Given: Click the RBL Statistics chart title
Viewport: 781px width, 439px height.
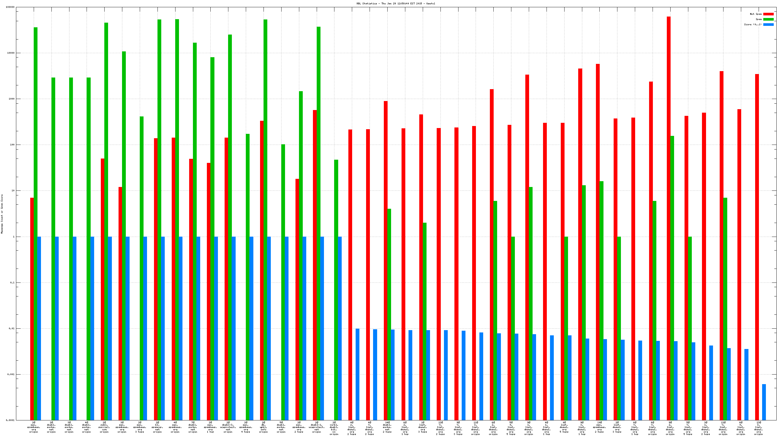Looking at the screenshot, I should click(x=395, y=4).
